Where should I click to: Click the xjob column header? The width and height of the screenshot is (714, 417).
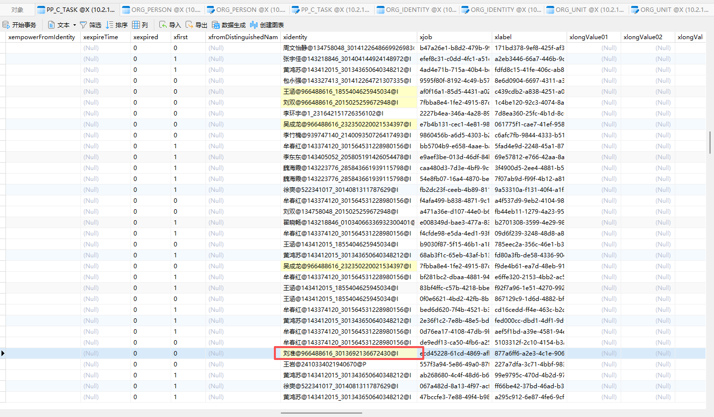[x=454, y=37]
